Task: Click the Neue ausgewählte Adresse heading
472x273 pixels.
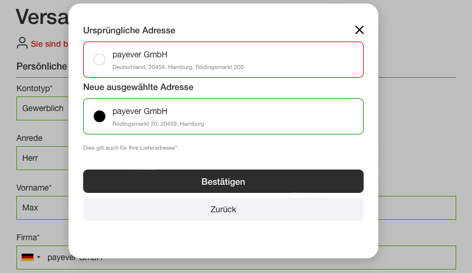Action: click(x=138, y=87)
